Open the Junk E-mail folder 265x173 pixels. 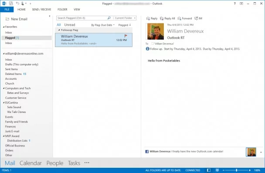tap(12, 131)
